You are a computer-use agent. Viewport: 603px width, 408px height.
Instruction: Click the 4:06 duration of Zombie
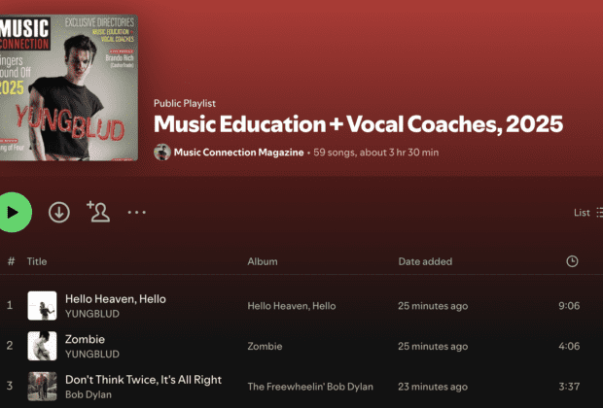click(569, 346)
